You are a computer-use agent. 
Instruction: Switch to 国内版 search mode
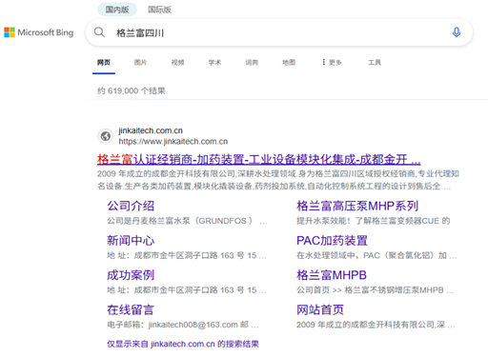point(117,10)
